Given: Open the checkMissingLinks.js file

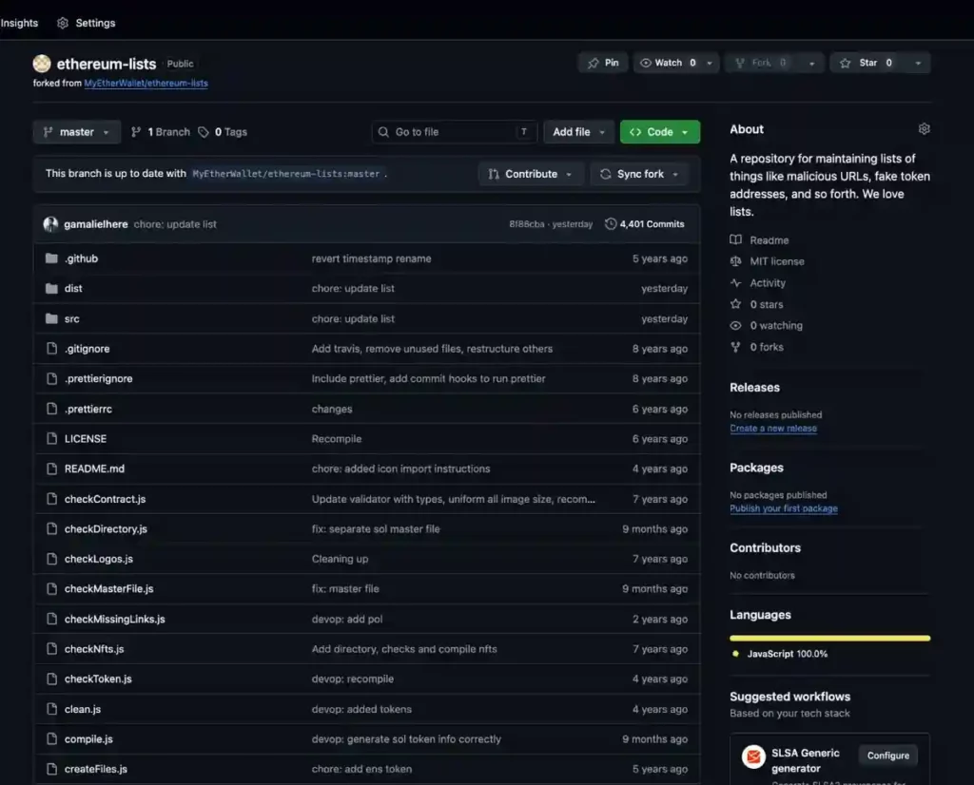Looking at the screenshot, I should pos(115,619).
